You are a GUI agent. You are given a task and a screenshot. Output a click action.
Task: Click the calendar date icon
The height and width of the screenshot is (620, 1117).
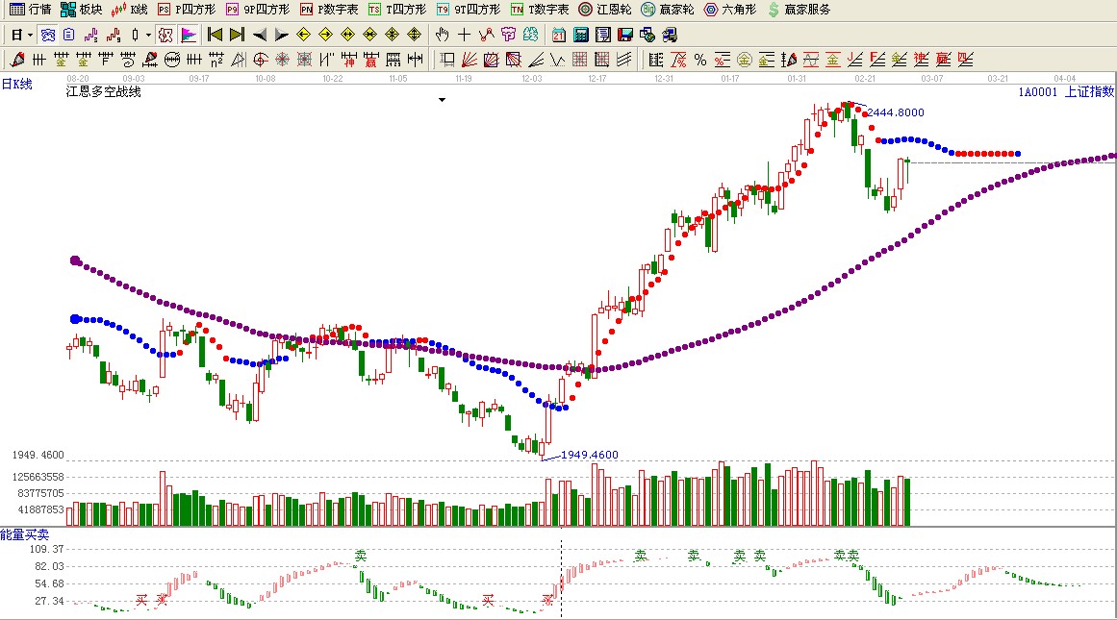pos(558,35)
